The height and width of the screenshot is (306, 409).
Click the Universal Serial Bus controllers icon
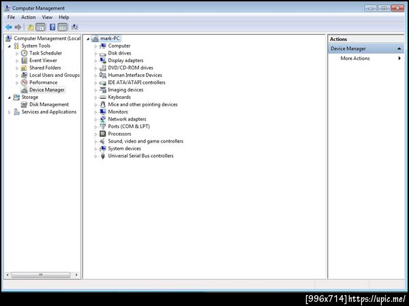(x=103, y=156)
